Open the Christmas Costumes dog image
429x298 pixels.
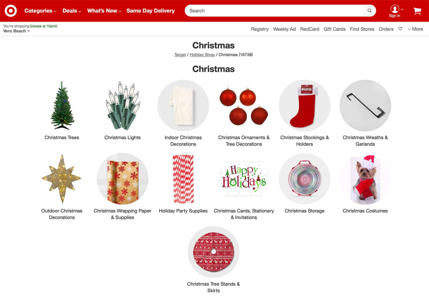(x=365, y=179)
